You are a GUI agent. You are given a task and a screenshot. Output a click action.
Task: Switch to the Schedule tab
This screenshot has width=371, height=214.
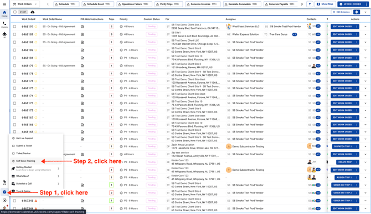[66, 4]
